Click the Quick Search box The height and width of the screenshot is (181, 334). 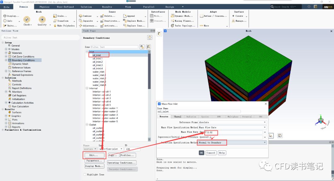(x=286, y=7)
